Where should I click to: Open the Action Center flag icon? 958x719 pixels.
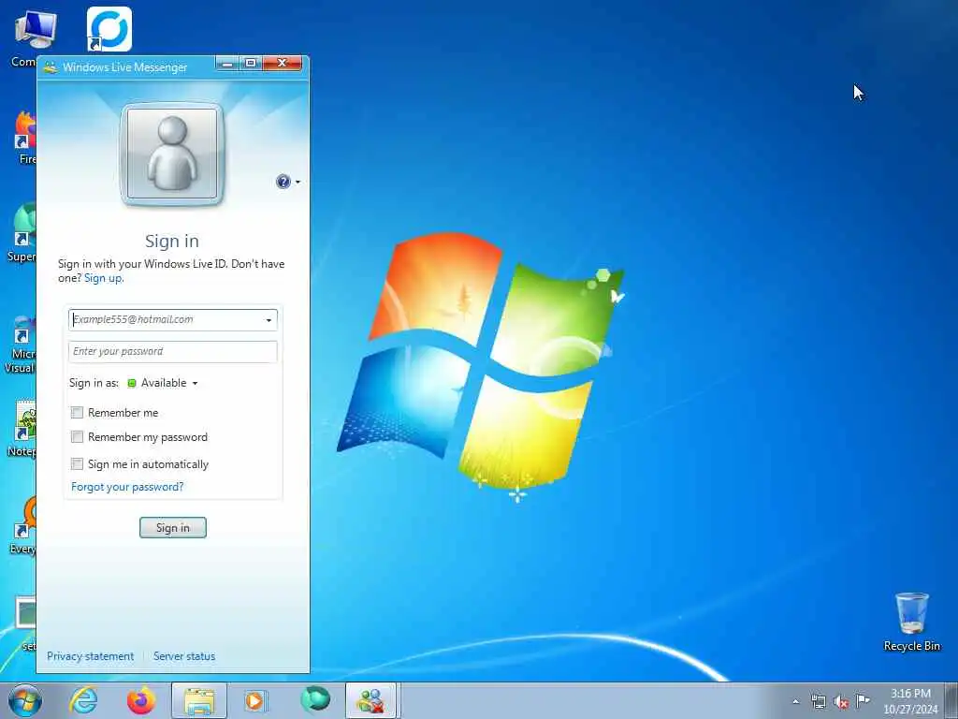[863, 700]
